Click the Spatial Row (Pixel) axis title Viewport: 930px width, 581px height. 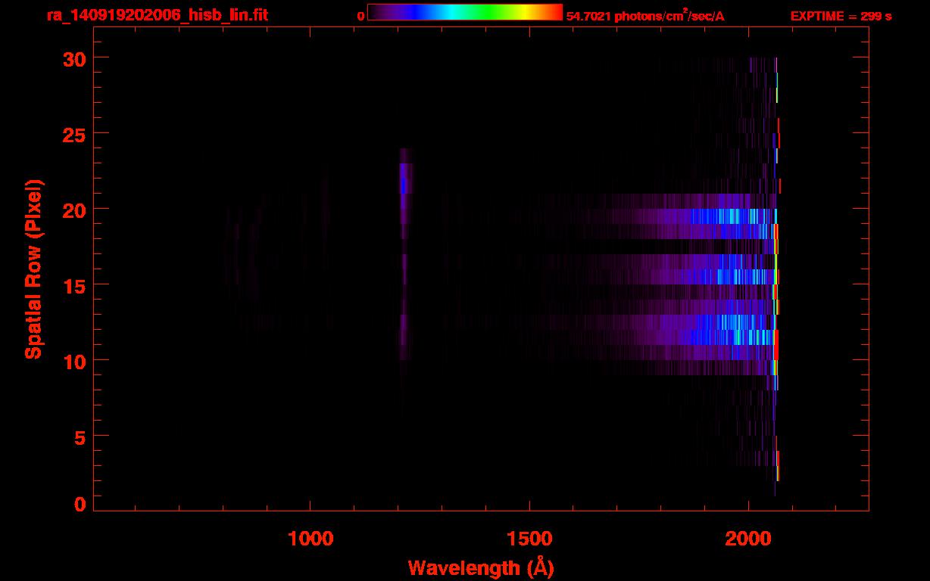33,269
